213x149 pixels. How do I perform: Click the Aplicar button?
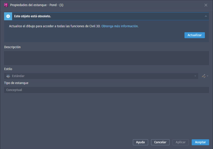[x=180, y=142]
